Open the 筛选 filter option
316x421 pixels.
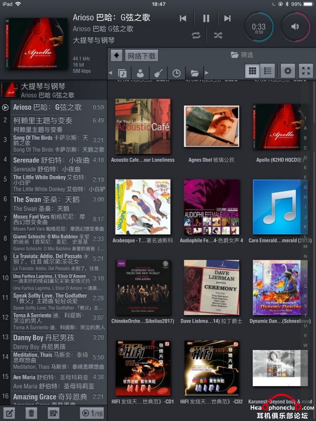(x=242, y=55)
